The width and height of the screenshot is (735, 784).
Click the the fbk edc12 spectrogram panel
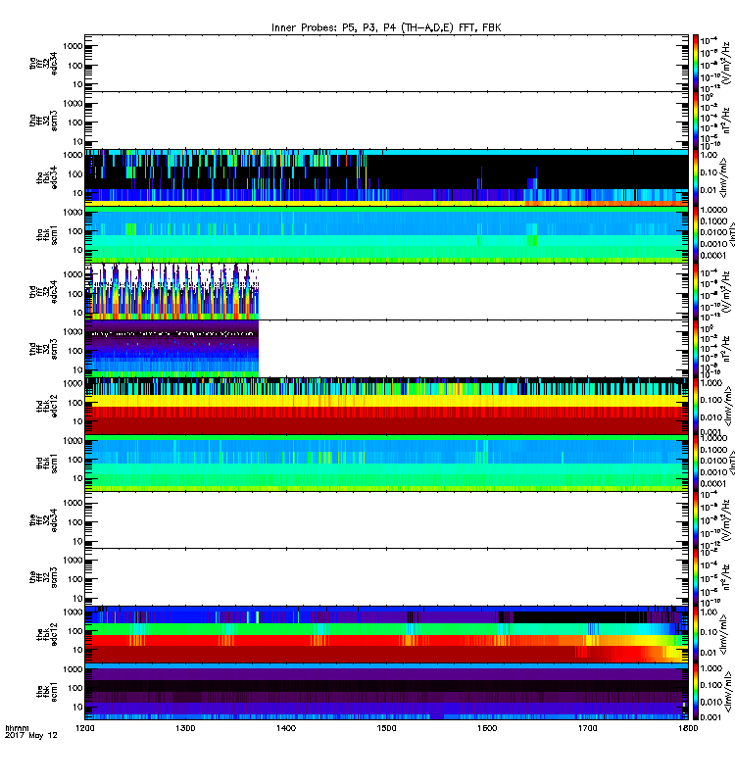pyautogui.click(x=386, y=634)
